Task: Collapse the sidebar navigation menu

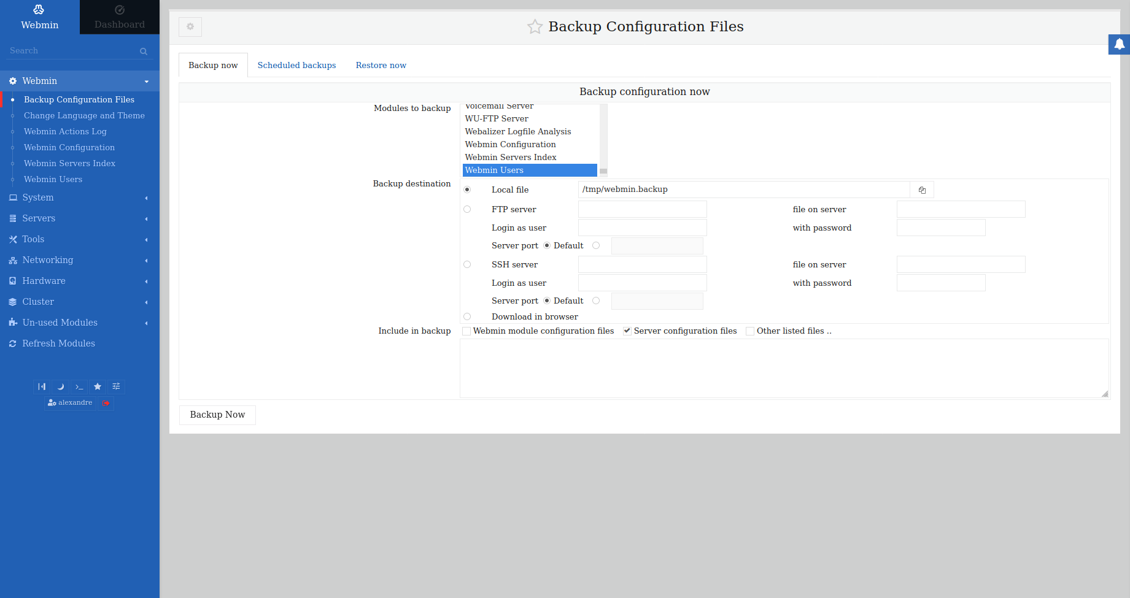Action: coord(42,386)
